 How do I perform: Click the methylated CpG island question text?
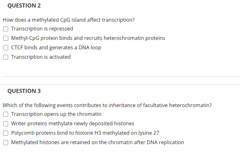click(69, 20)
